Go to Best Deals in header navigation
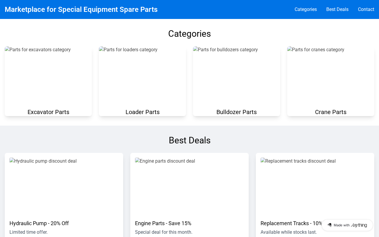Screen dimensions: 379x237 click(x=337, y=9)
